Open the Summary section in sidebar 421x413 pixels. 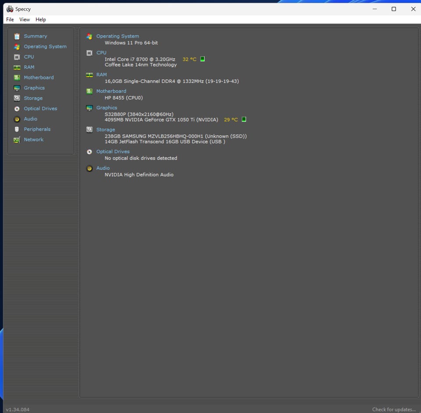[36, 36]
